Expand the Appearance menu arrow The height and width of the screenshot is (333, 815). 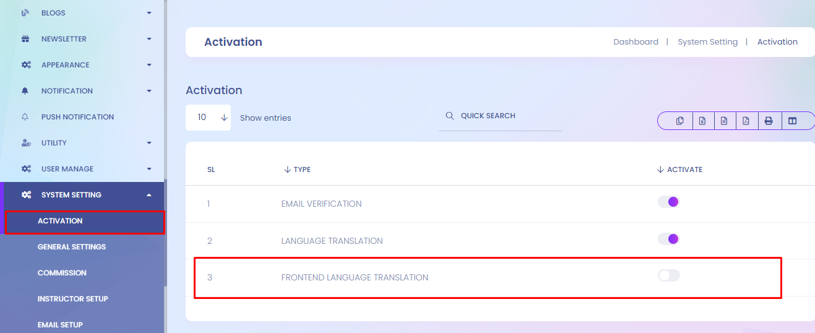click(149, 65)
